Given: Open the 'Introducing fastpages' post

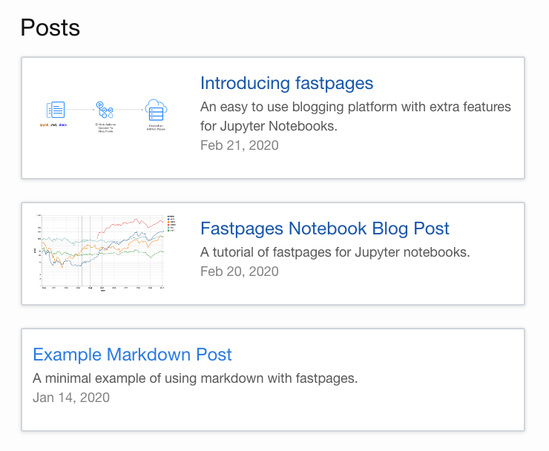Looking at the screenshot, I should pyautogui.click(x=286, y=82).
